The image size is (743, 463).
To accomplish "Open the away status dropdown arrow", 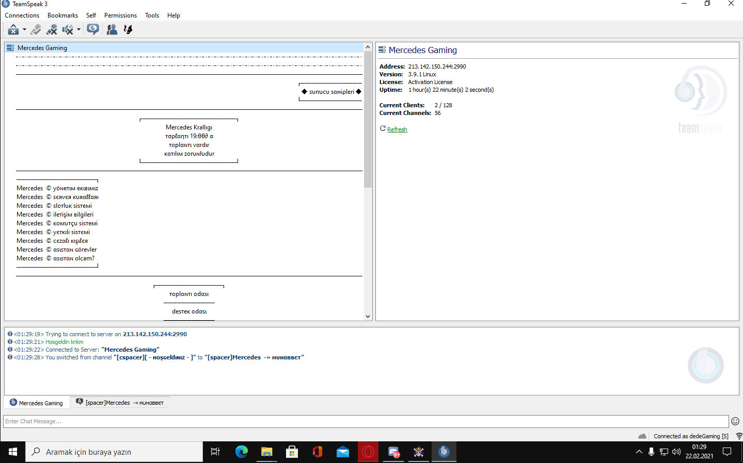I will tap(24, 30).
